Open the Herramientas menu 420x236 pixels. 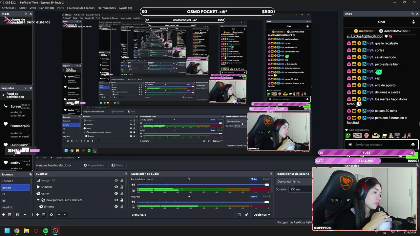coord(107,8)
